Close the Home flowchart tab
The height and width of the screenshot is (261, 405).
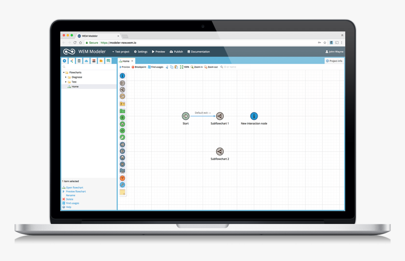pos(132,61)
